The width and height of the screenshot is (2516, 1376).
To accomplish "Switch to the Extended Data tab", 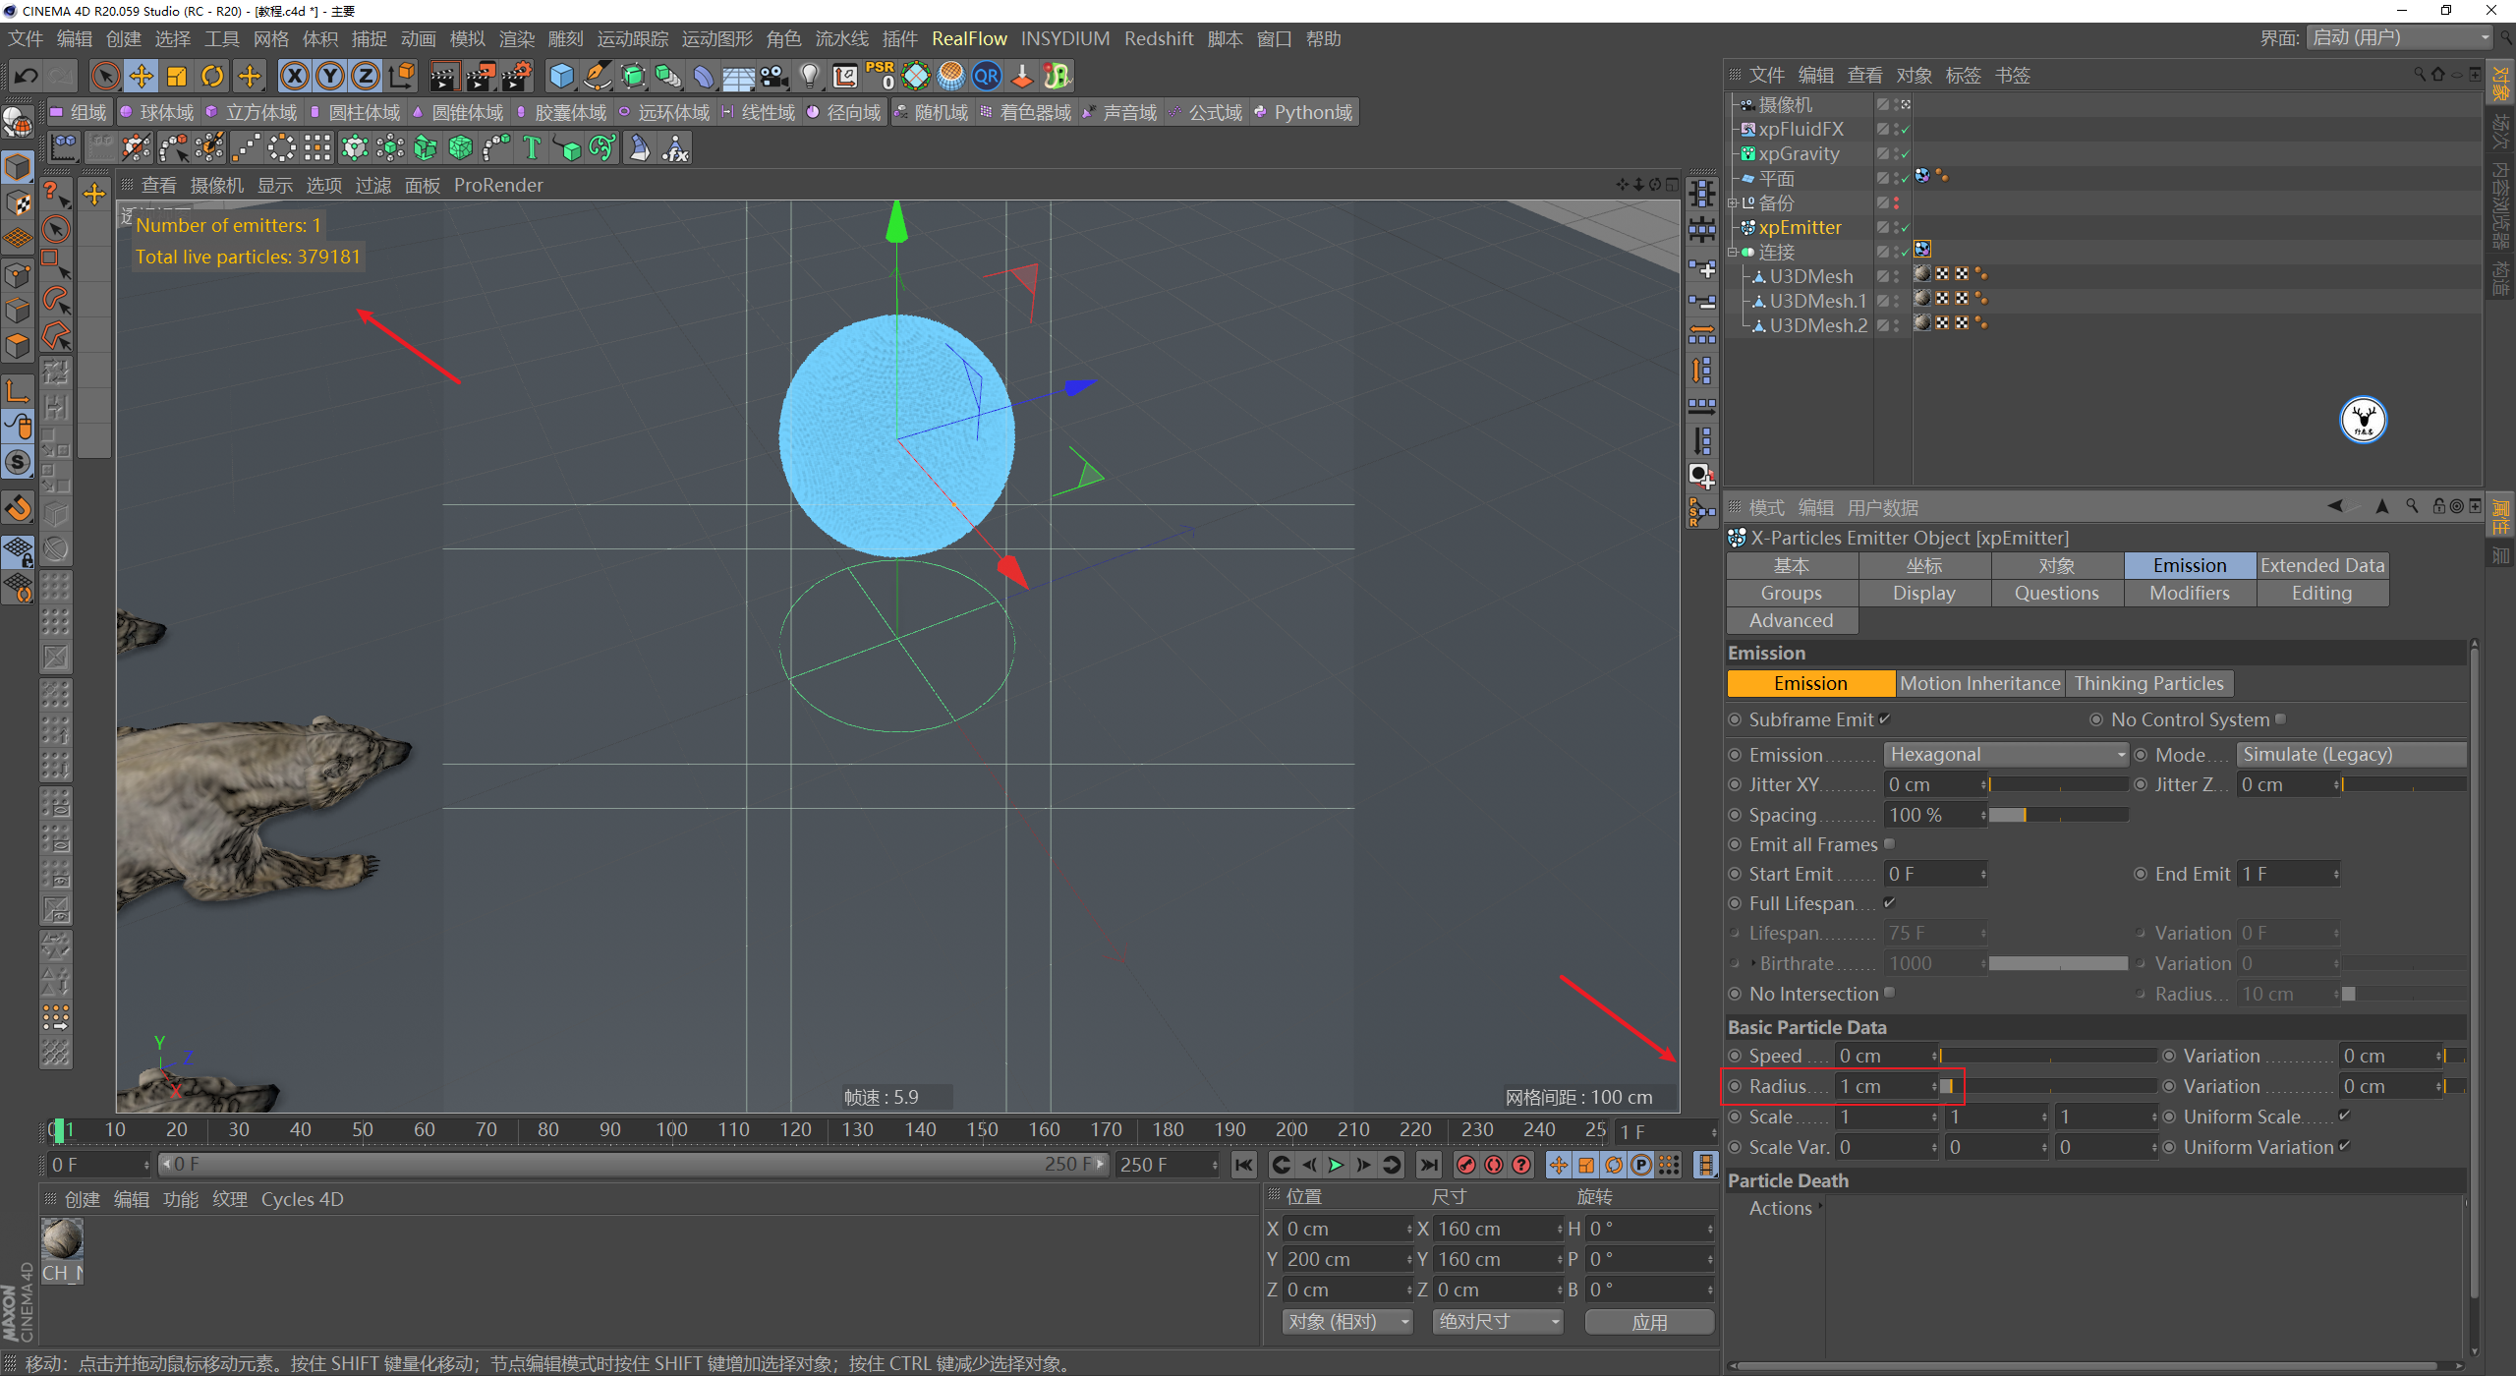I will (2321, 565).
